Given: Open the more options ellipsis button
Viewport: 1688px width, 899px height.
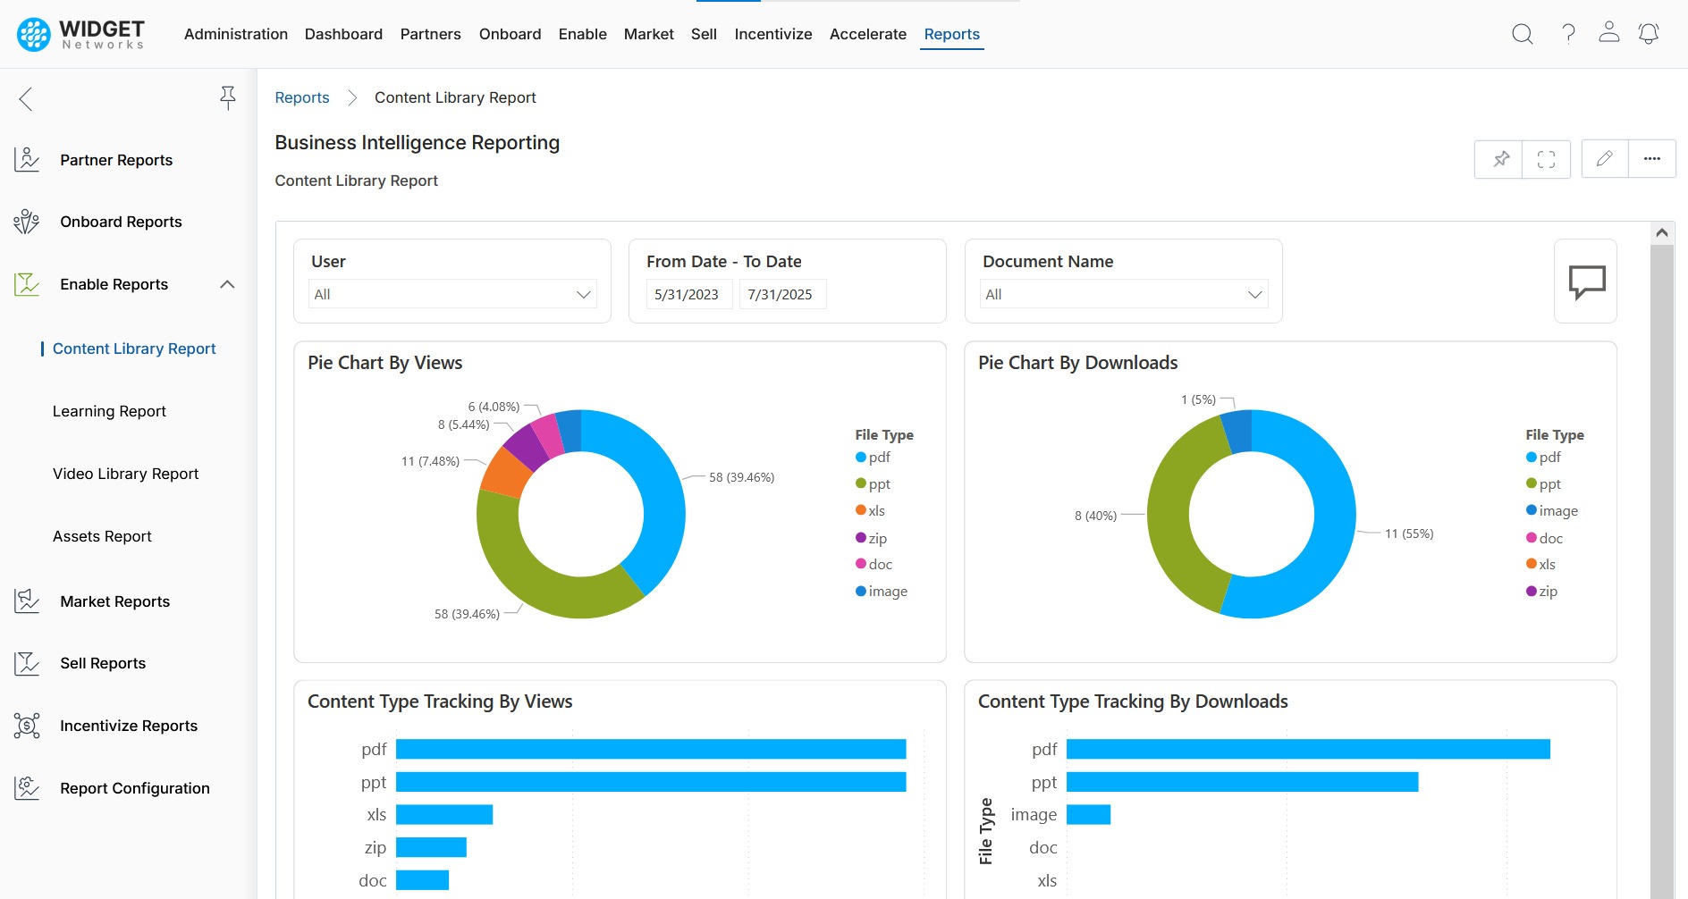Looking at the screenshot, I should (x=1651, y=159).
